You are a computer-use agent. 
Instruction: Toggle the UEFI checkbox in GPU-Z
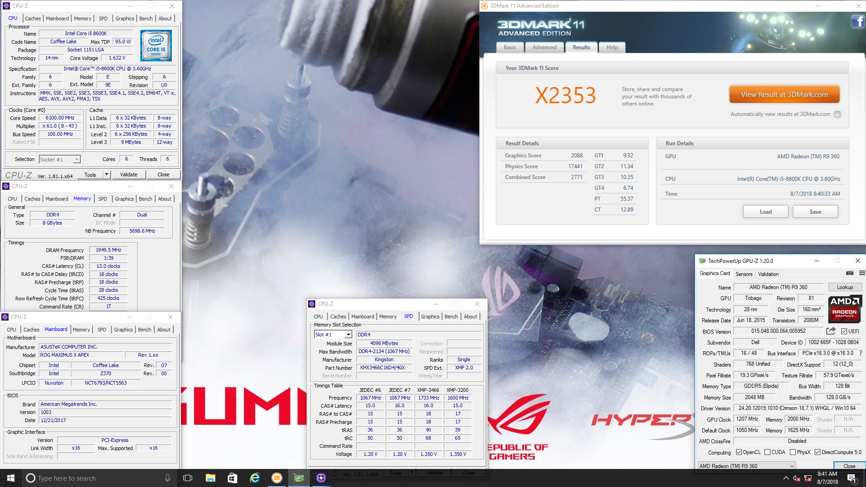[x=844, y=331]
